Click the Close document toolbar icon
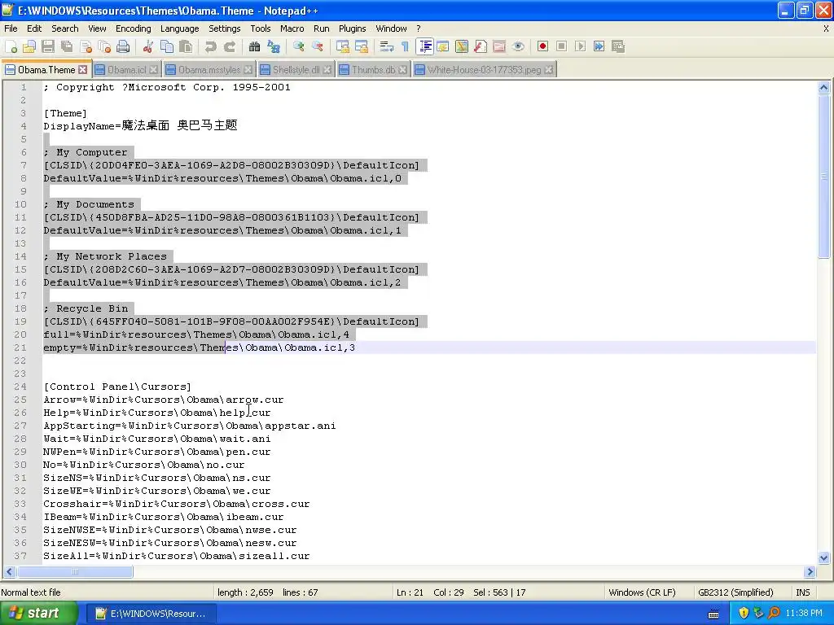834x625 pixels. (x=86, y=46)
